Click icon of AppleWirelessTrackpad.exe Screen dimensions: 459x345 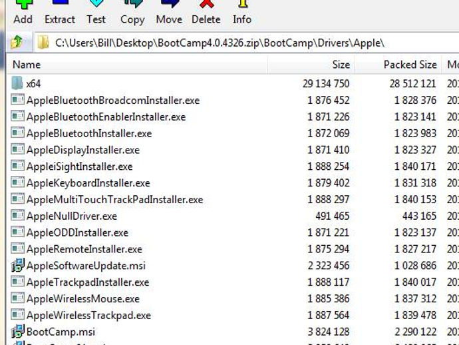[17, 314]
